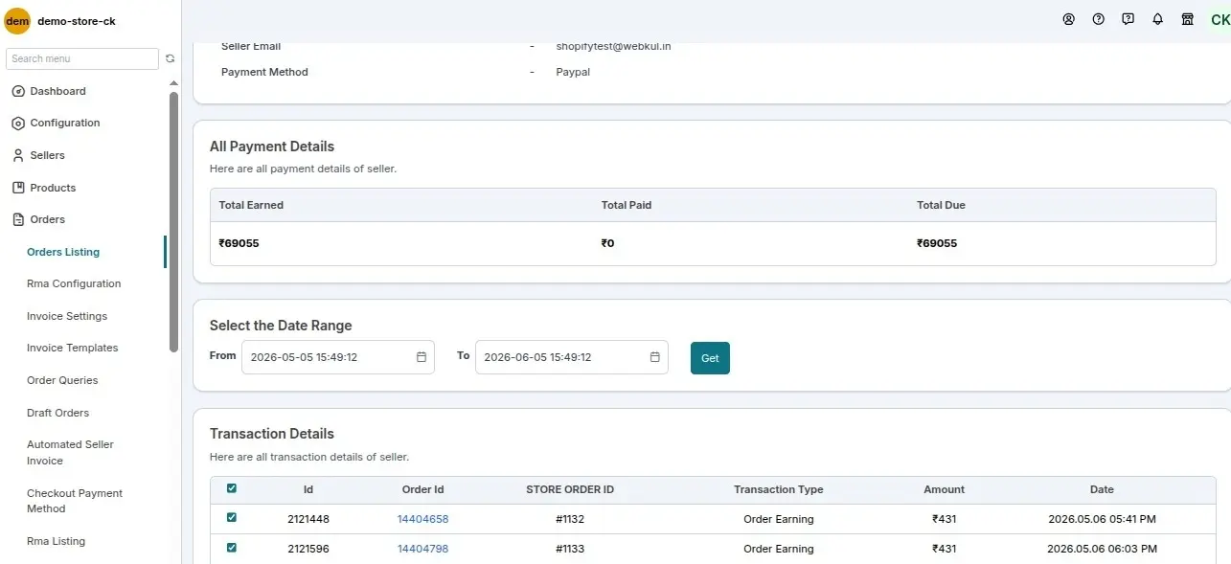
Task: Click the seller email shopifytest@webkul.in
Action: pyautogui.click(x=613, y=46)
